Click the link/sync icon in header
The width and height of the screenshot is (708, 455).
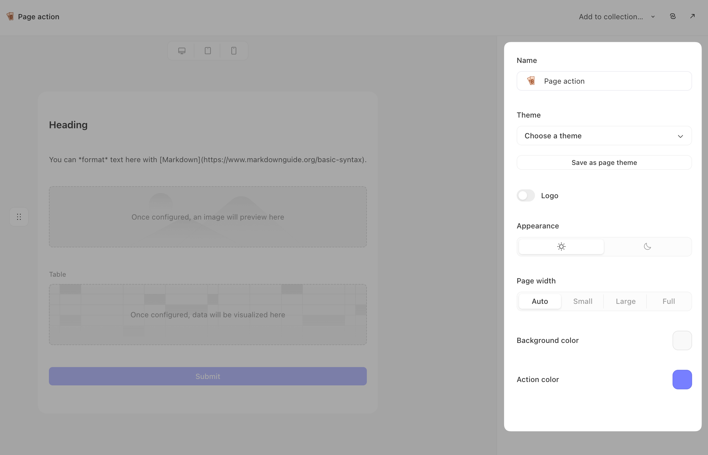[673, 16]
